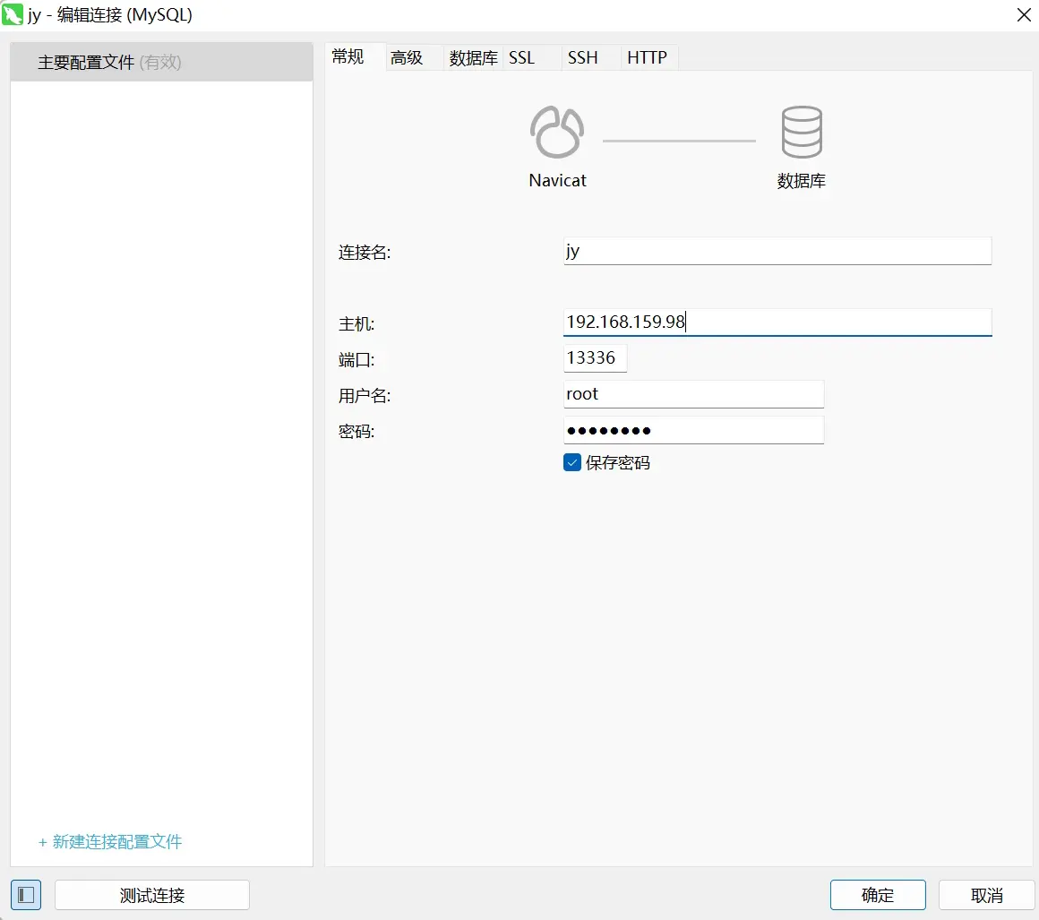The image size is (1039, 920).
Task: Click the 新建连接配置文件 link
Action: (110, 842)
